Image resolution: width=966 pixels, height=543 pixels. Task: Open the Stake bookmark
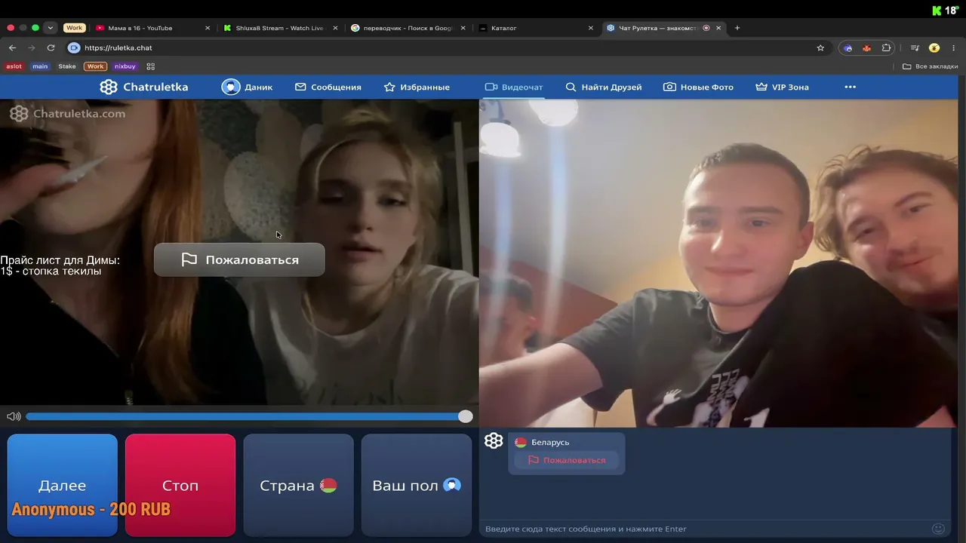coord(67,66)
